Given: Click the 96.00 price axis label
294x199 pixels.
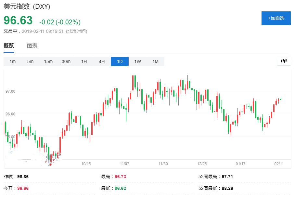Looking at the screenshot, I should click(x=10, y=114).
